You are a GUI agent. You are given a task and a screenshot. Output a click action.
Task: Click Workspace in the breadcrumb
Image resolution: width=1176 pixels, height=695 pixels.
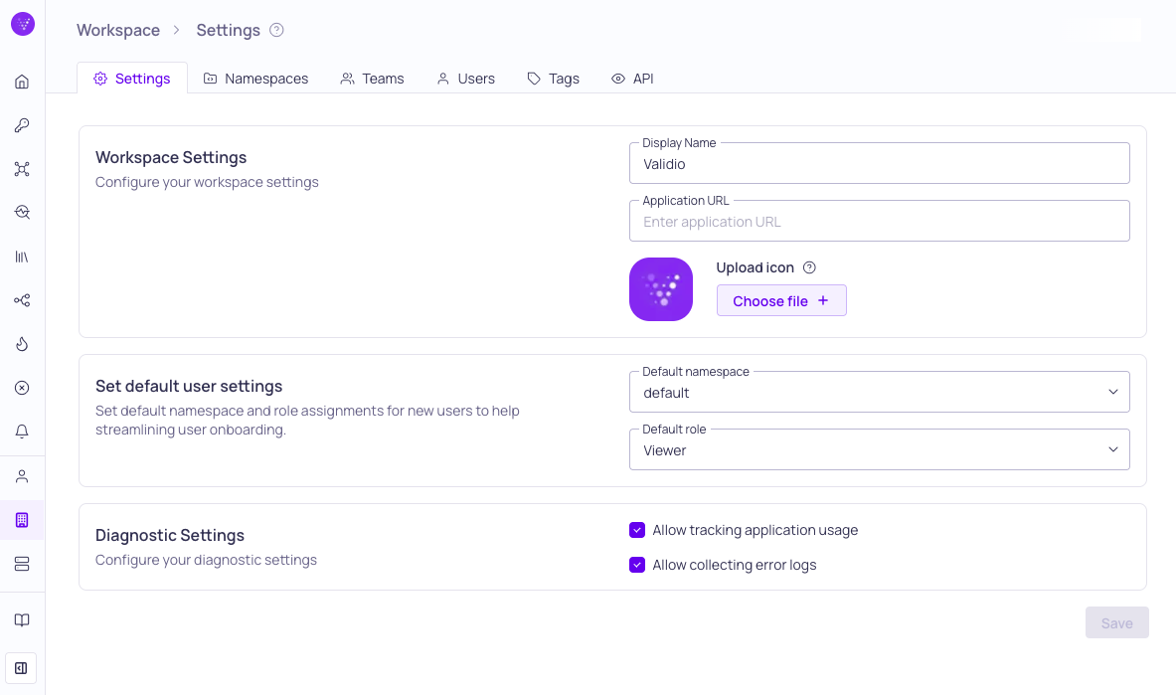pos(118,30)
